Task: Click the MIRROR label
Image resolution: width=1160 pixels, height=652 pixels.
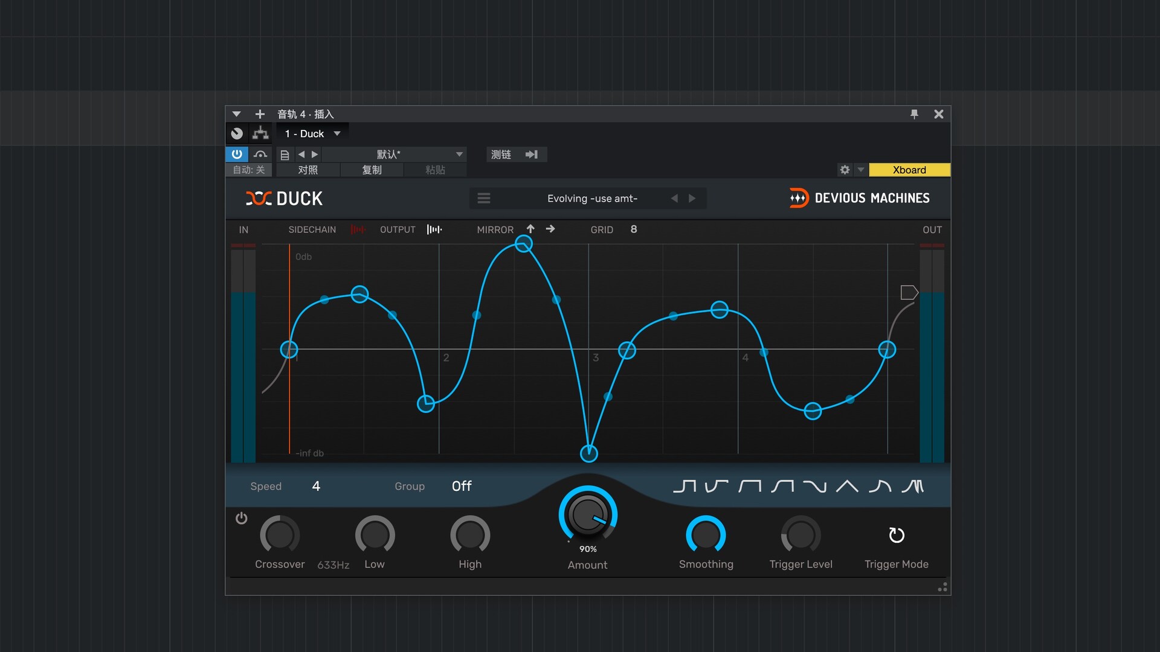Action: 495,229
